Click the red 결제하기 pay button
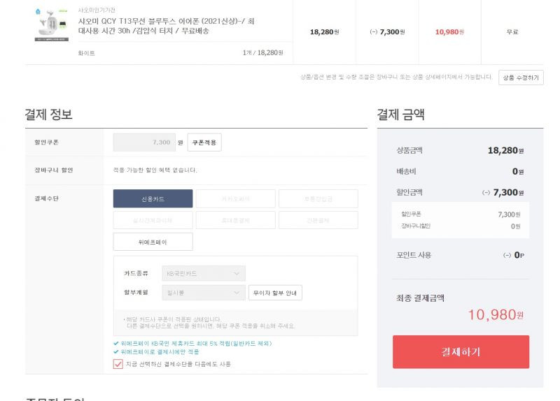Image resolution: width=560 pixels, height=401 pixels. [461, 352]
